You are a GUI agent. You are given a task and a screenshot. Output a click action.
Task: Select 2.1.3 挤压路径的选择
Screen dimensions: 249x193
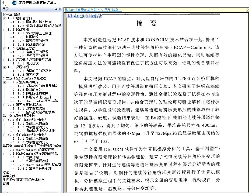tap(30, 93)
